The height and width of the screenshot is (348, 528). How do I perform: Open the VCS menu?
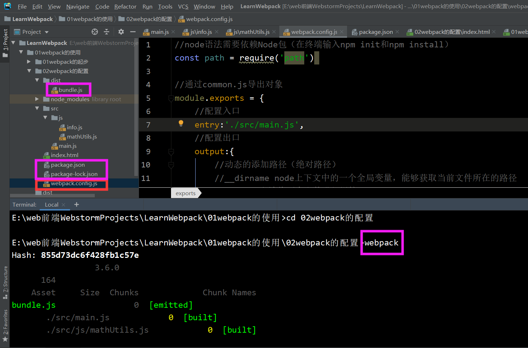pos(183,6)
